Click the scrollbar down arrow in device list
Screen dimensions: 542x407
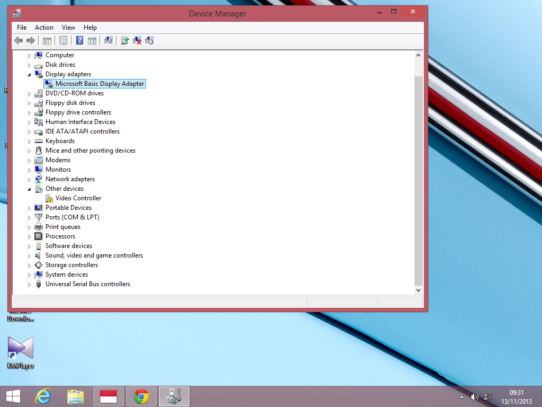(x=418, y=290)
